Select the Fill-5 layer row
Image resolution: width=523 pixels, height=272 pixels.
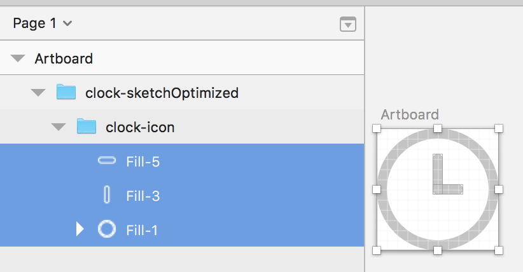point(182,161)
